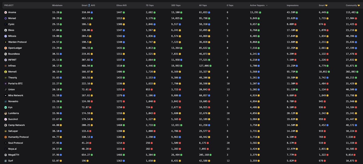Select Noya.ai's 0 Yaps value 25

[228, 149]
